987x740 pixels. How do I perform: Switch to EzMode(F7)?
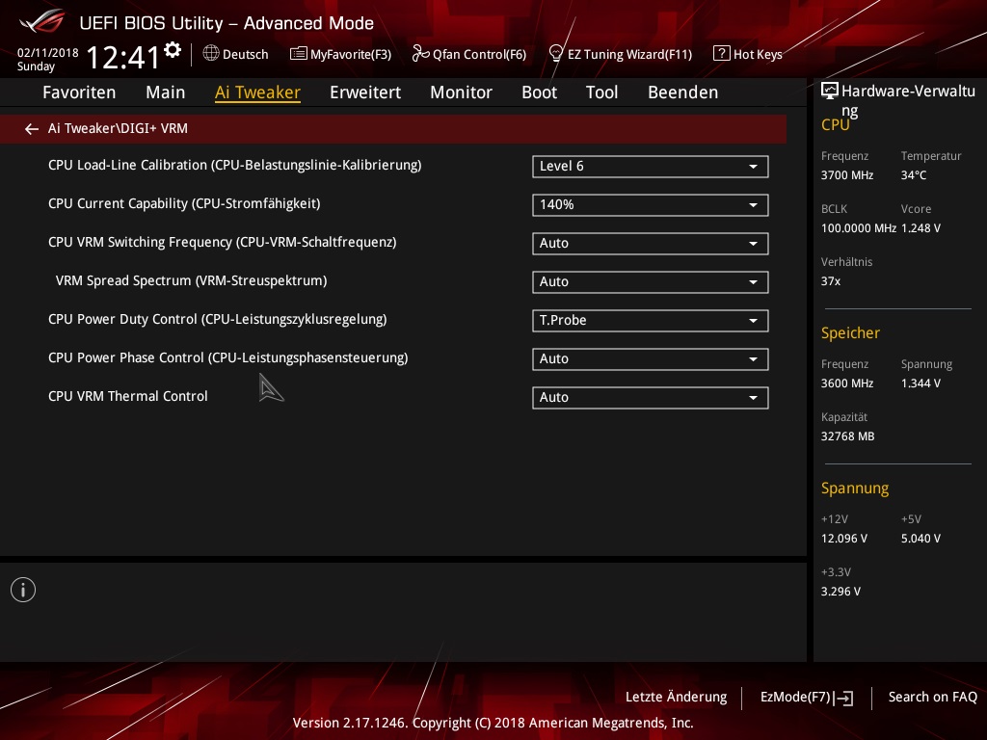[807, 698]
